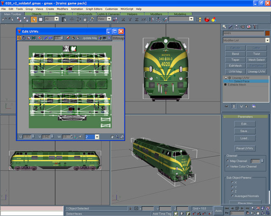Screen dimensions: 271x216
Task: Click the Select Object arrow tool
Action: [x=34, y=19]
